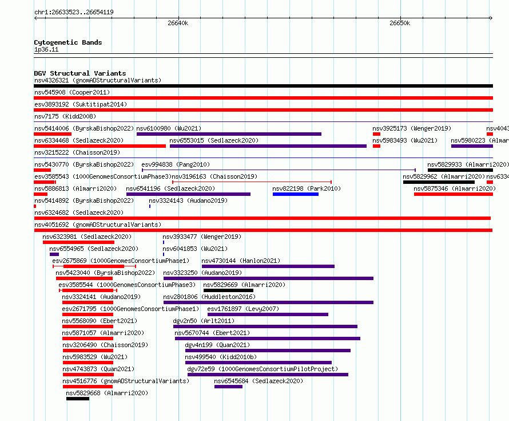The width and height of the screenshot is (509, 421).
Task: Open esv3585543 1000GenomesConsortiumPhase3 label
Action: tap(103, 176)
